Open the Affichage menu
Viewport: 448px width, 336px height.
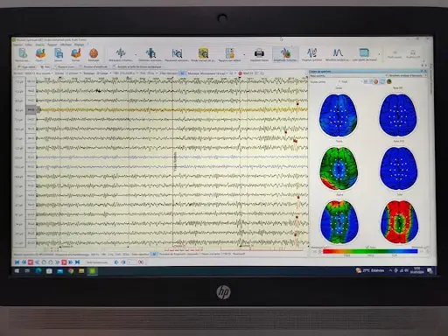(x=66, y=45)
